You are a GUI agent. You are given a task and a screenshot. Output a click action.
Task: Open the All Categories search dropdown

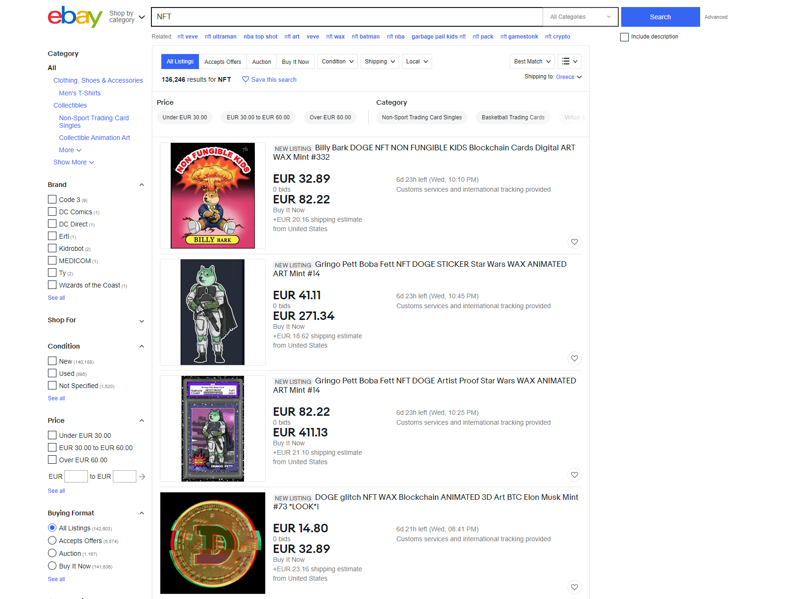(580, 17)
